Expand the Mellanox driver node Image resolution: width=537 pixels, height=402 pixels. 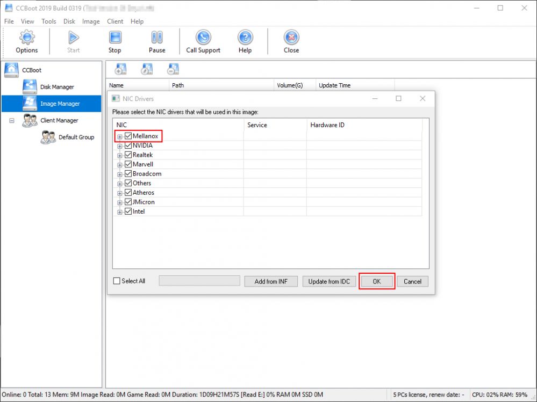tap(119, 137)
